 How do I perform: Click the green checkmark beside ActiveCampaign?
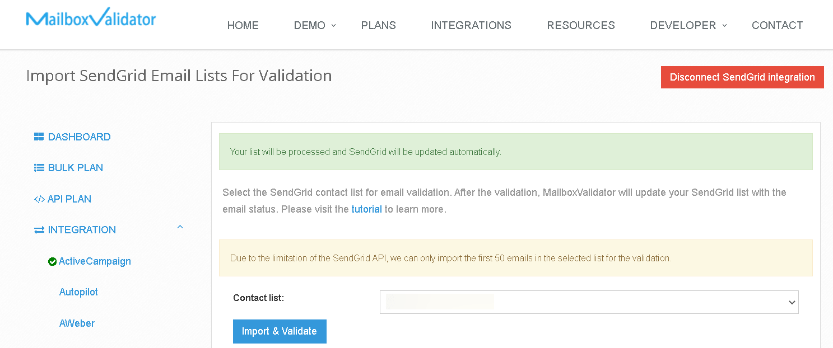point(53,261)
